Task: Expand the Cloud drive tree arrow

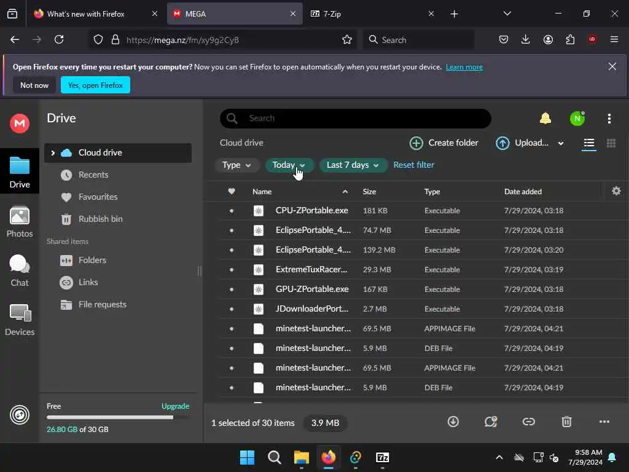Action: [53, 152]
